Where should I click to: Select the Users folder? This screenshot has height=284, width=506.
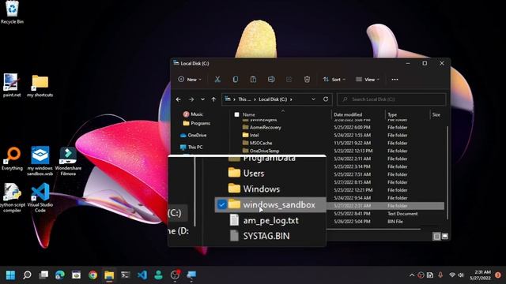pos(246,174)
